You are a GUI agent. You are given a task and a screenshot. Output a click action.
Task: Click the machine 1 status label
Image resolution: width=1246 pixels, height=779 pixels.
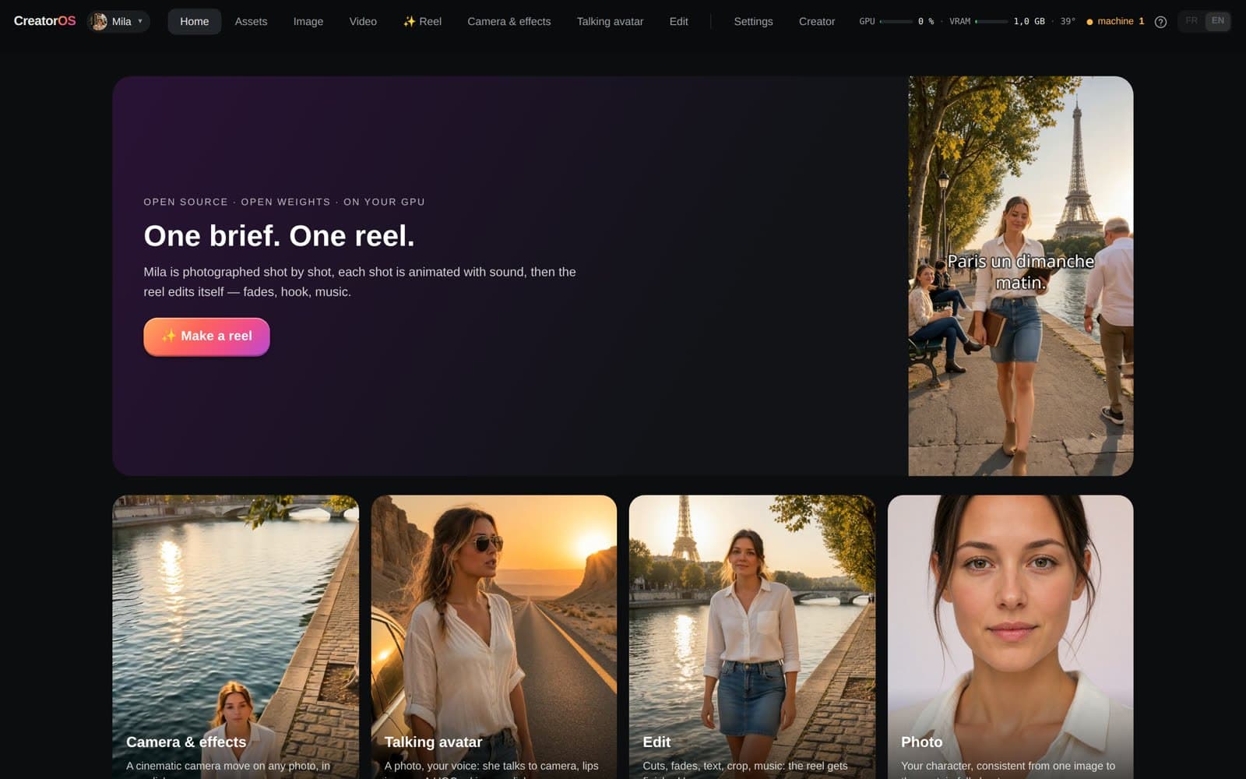click(x=1121, y=22)
